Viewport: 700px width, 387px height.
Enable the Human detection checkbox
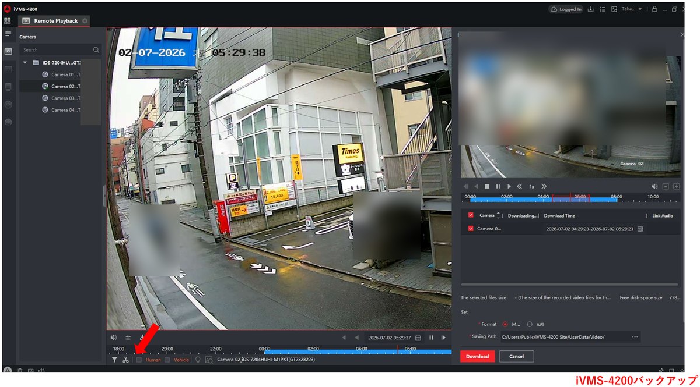(139, 360)
